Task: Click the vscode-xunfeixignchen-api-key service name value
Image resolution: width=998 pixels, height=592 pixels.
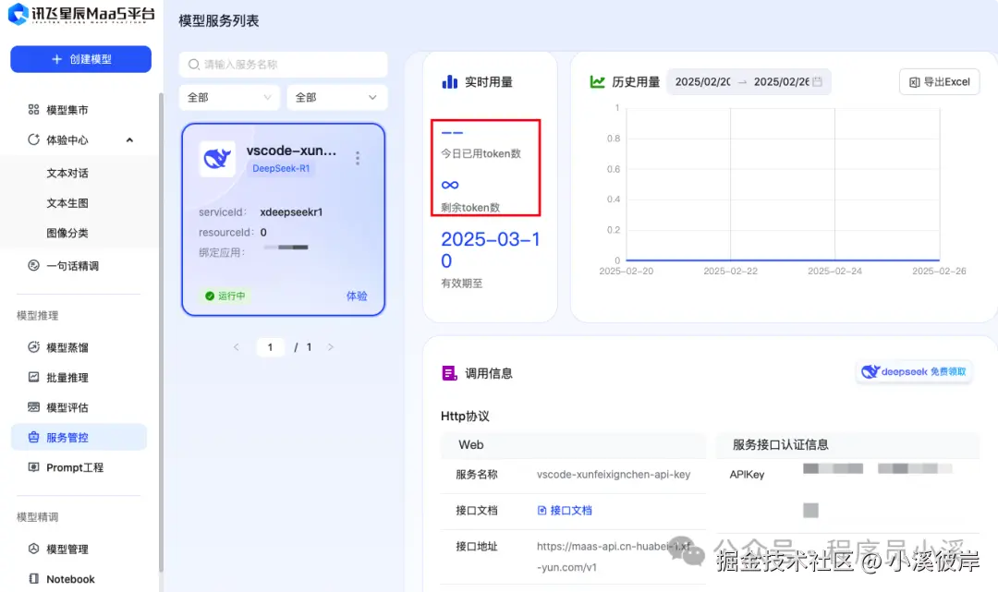Action: pyautogui.click(x=614, y=475)
